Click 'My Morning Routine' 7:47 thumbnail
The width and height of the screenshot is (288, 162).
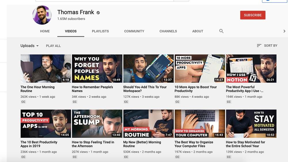click(x=148, y=124)
